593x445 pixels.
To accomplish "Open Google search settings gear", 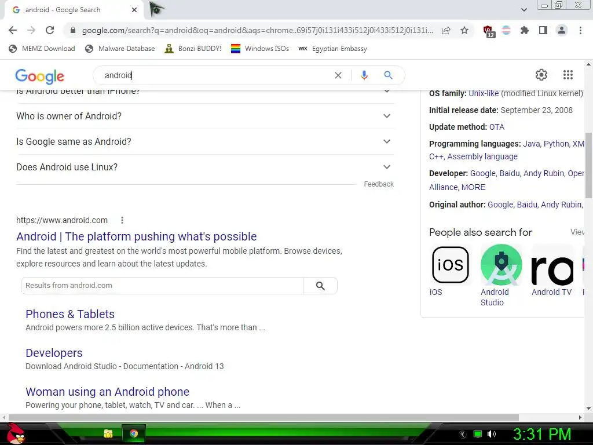I will 541,75.
